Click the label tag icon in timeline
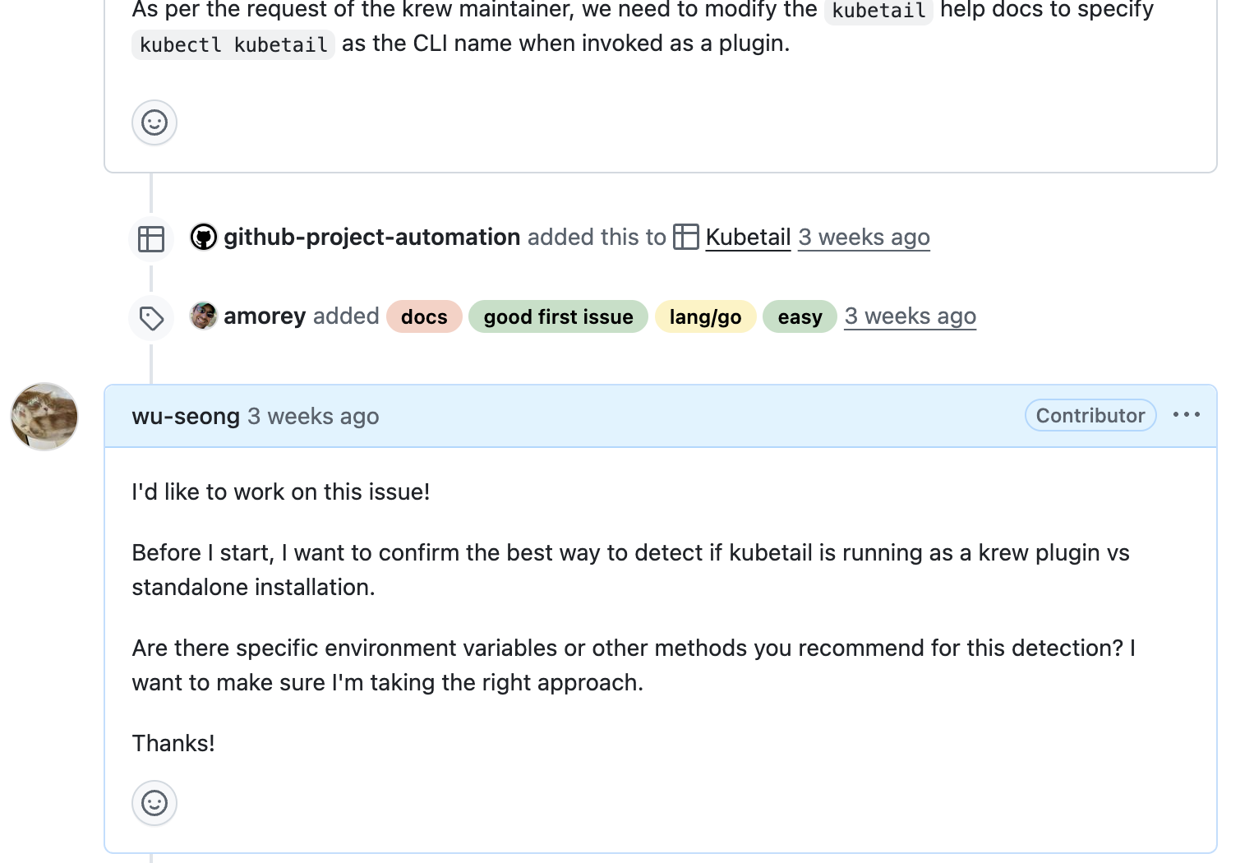This screenshot has height=863, width=1254. 151,318
